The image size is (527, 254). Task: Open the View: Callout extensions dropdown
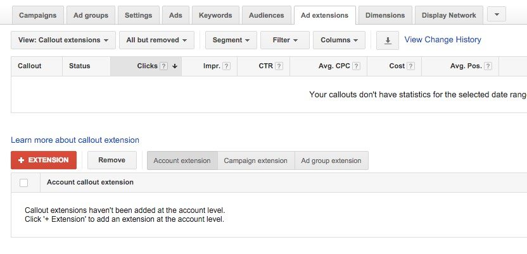point(63,40)
